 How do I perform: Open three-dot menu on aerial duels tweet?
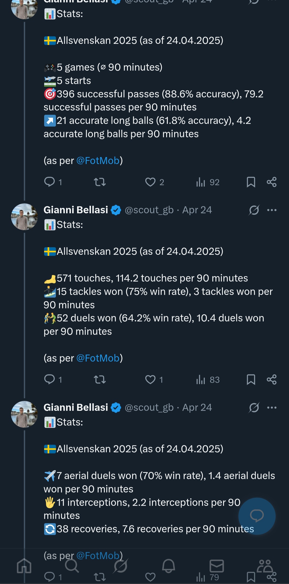coord(272,408)
